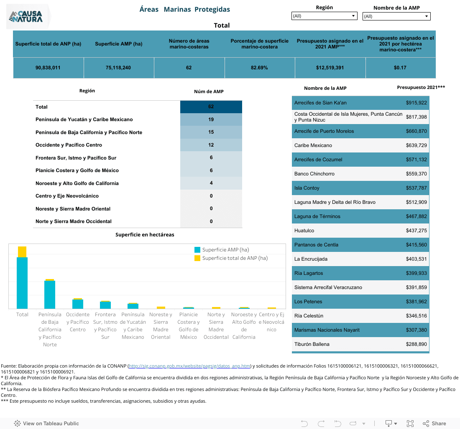The image size is (460, 429).
Task: Select the Total bar in the chart
Action: (x=22, y=283)
